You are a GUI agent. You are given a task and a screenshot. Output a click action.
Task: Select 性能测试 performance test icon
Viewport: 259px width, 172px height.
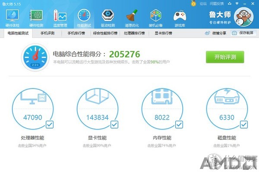(x=84, y=15)
